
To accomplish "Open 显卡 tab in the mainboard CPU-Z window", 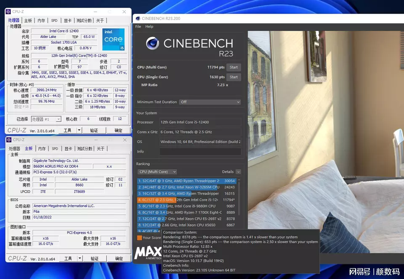I will point(68,149).
